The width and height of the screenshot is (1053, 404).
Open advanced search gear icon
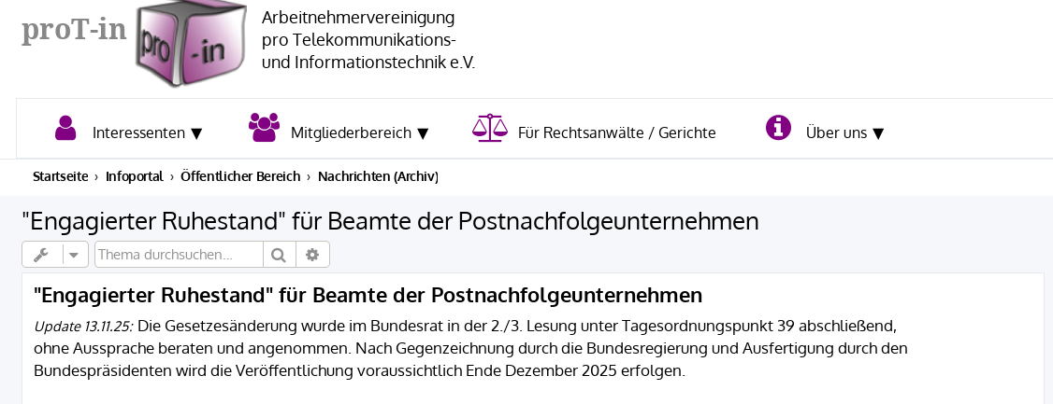click(x=312, y=255)
